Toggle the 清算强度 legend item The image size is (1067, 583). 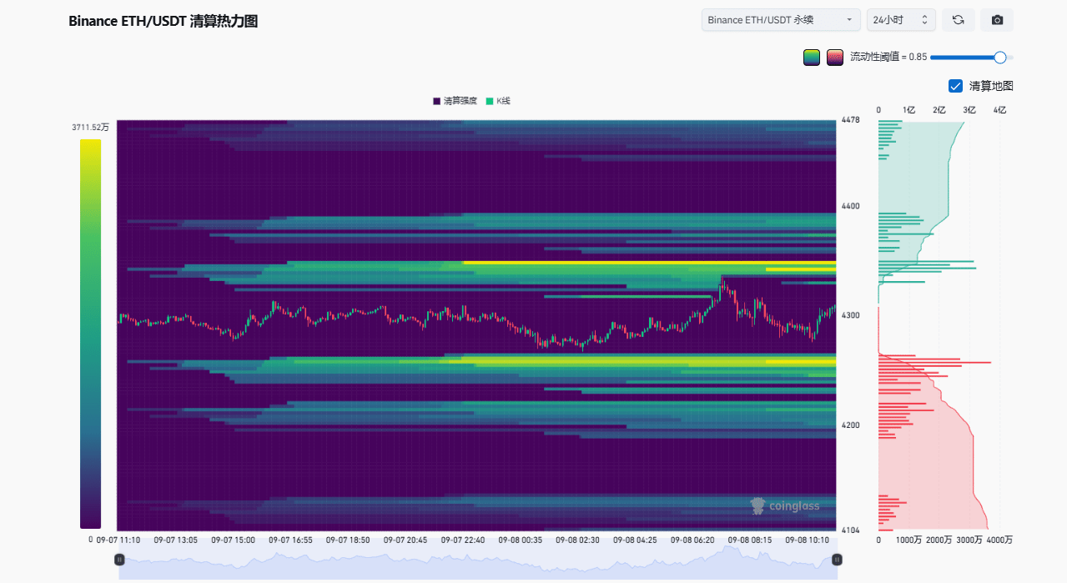[x=455, y=101]
